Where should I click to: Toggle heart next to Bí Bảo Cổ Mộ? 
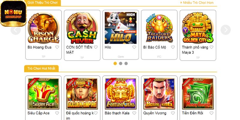click(x=173, y=47)
